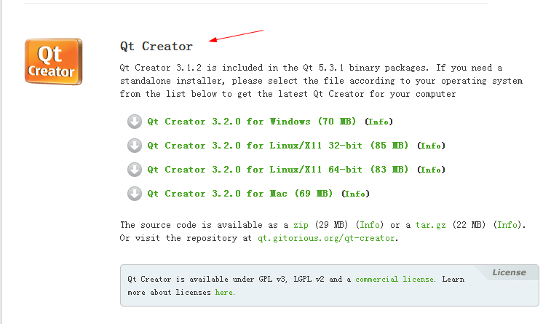
Task: Open Qt Creator 3.2.0 for Linux/X11 32-bit link
Action: point(278,146)
